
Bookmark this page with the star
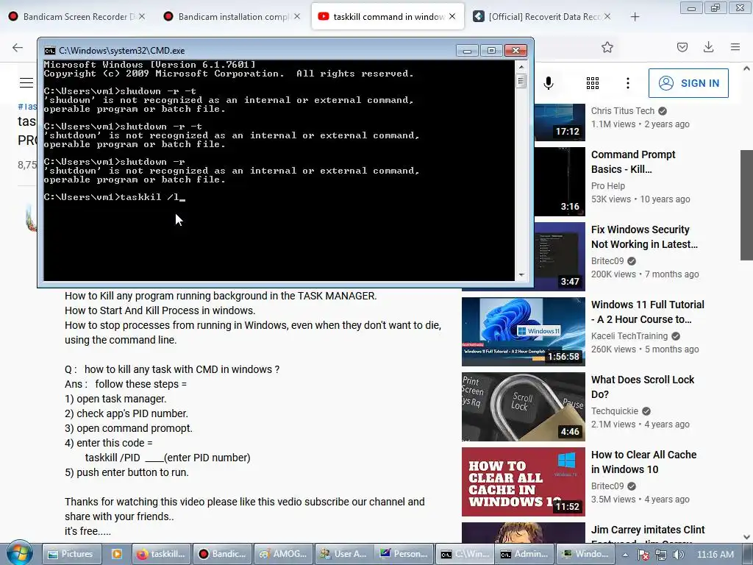point(607,47)
